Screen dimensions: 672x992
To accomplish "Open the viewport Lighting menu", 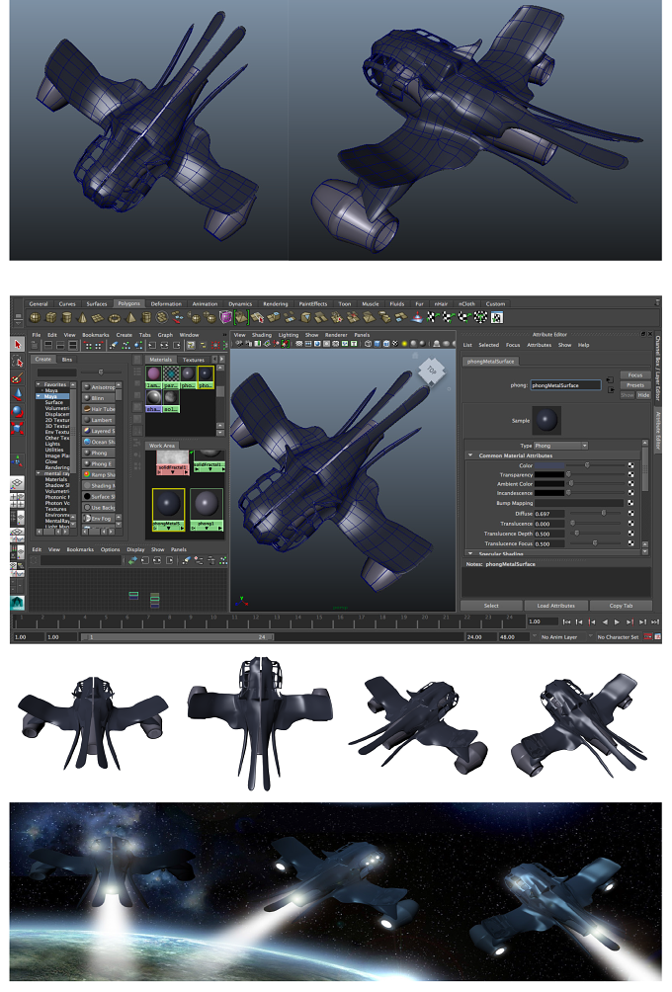I will [x=288, y=335].
